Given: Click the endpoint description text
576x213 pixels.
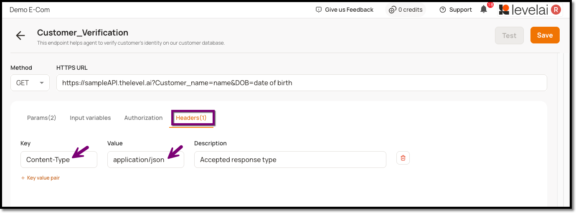Looking at the screenshot, I should [131, 43].
